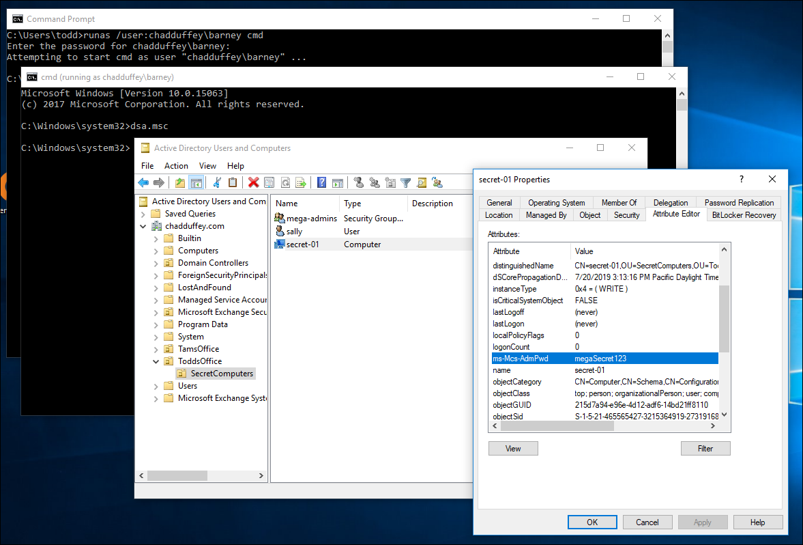803x545 pixels.
Task: Click the red X Delete icon
Action: 254,182
